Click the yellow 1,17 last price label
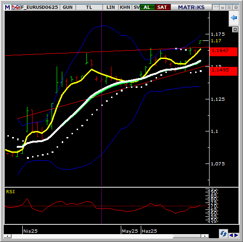This screenshot has width=243, height=242. tap(216, 41)
